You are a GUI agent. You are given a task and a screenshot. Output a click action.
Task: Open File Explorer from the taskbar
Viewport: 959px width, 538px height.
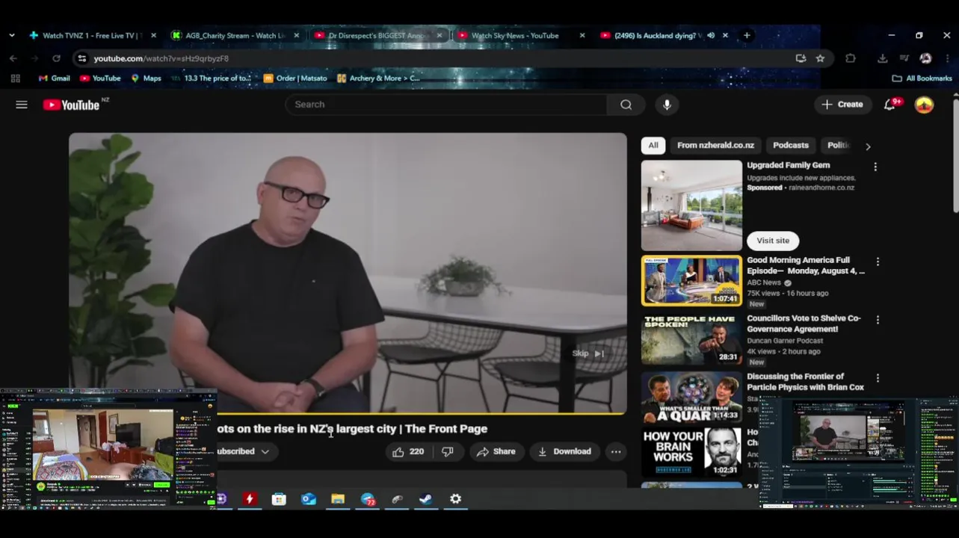click(338, 499)
